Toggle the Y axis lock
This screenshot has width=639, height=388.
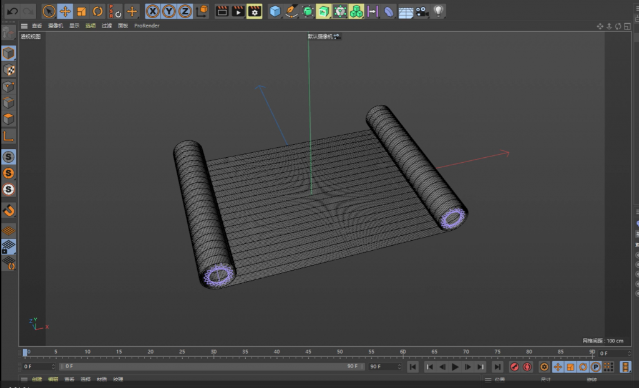point(168,11)
